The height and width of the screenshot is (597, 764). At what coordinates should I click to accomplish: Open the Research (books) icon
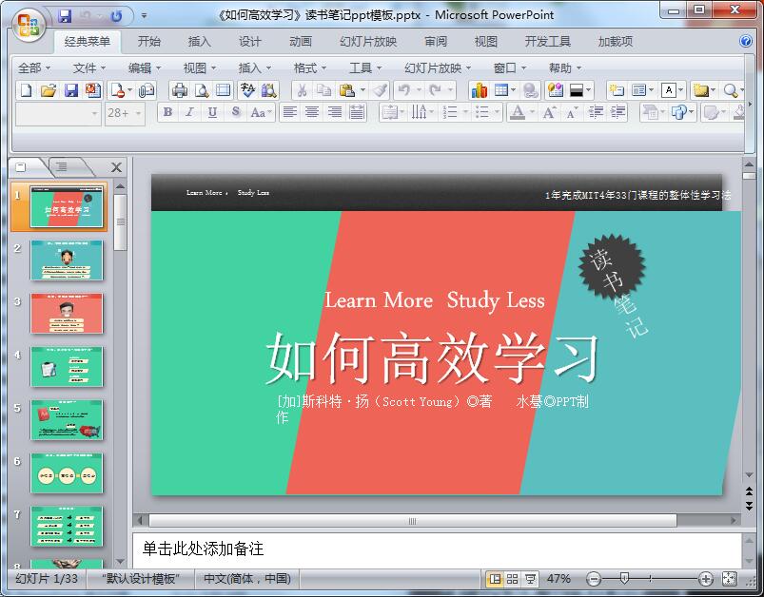click(x=268, y=90)
